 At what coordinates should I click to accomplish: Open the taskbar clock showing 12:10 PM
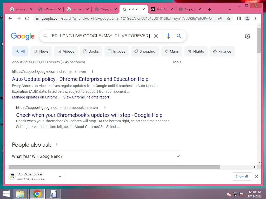tap(255, 194)
